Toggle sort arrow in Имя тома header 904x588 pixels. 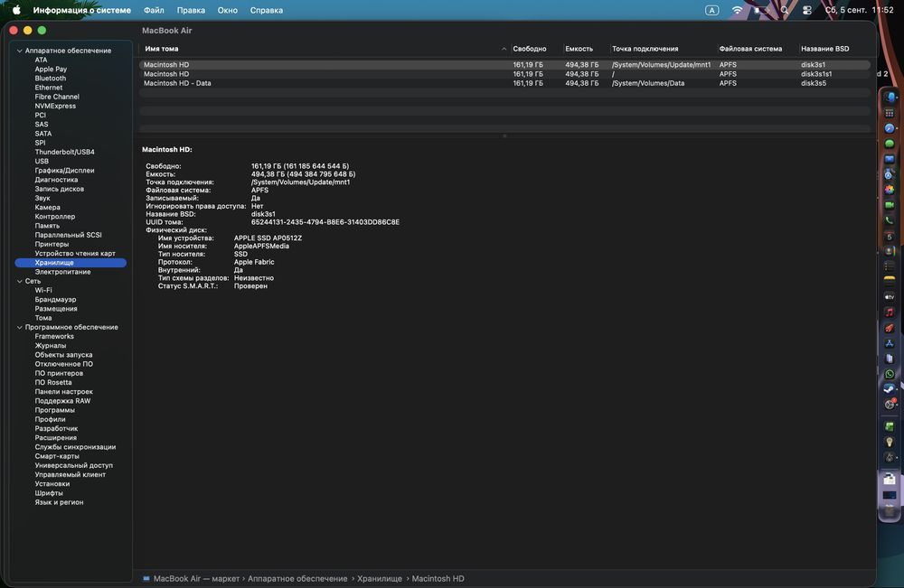[504, 49]
